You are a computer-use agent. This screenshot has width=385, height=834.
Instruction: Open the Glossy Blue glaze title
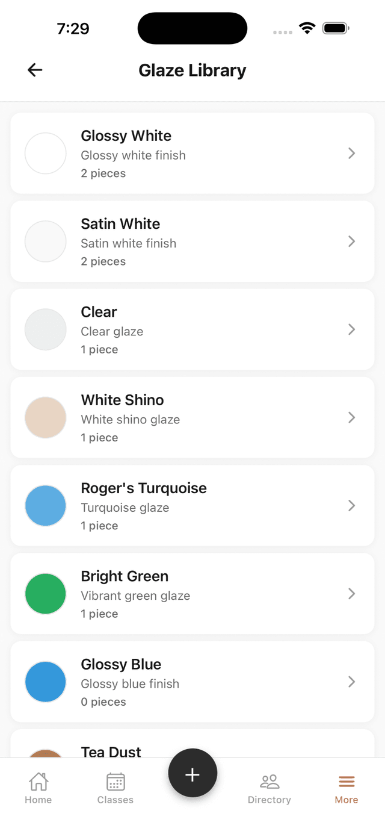121,664
